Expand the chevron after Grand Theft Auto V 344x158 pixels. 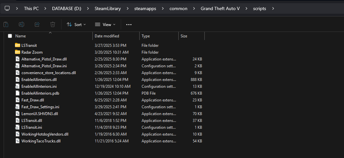(246, 8)
